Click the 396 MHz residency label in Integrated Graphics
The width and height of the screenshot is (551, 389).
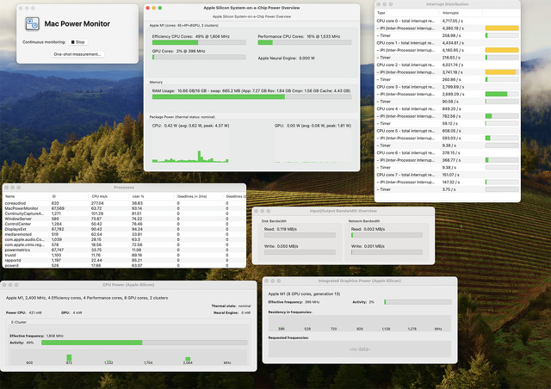[282, 329]
